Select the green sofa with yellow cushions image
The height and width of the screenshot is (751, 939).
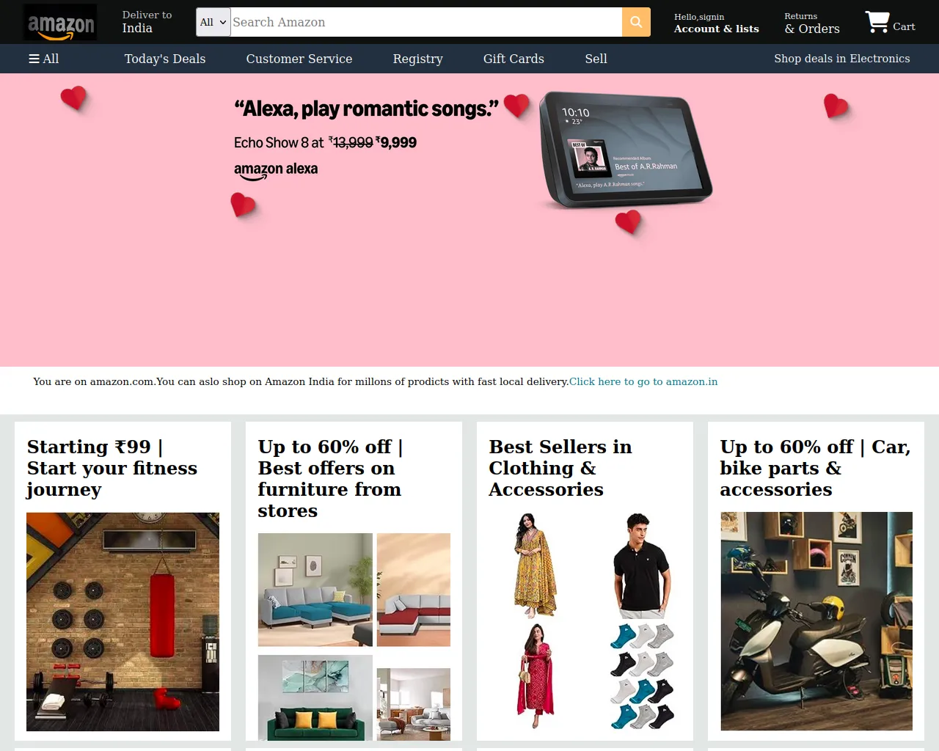[x=315, y=697]
